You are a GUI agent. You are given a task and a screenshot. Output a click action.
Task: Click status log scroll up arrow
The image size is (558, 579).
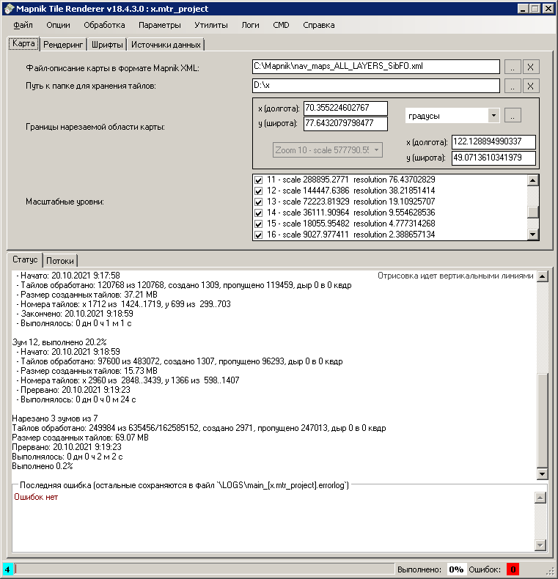(x=542, y=276)
